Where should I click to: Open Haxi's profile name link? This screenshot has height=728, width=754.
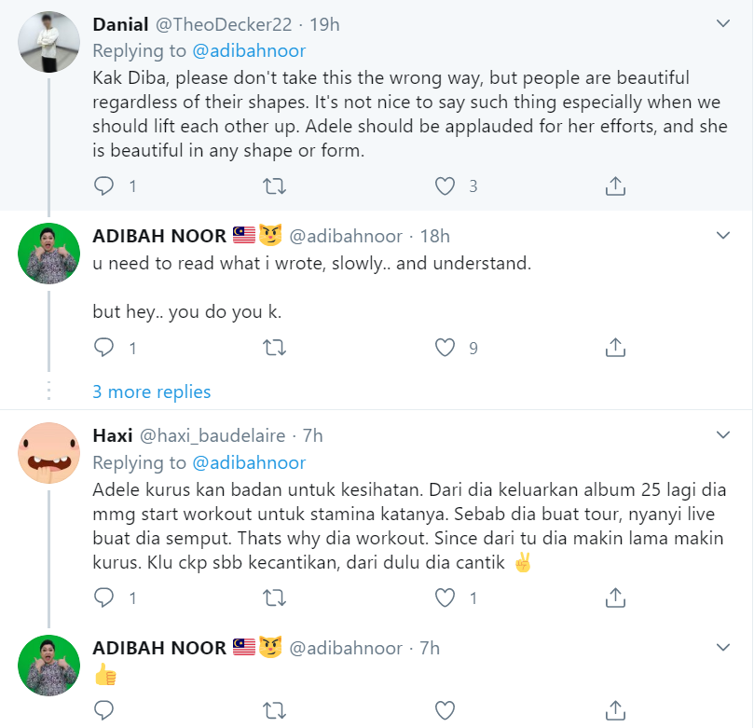coord(113,435)
